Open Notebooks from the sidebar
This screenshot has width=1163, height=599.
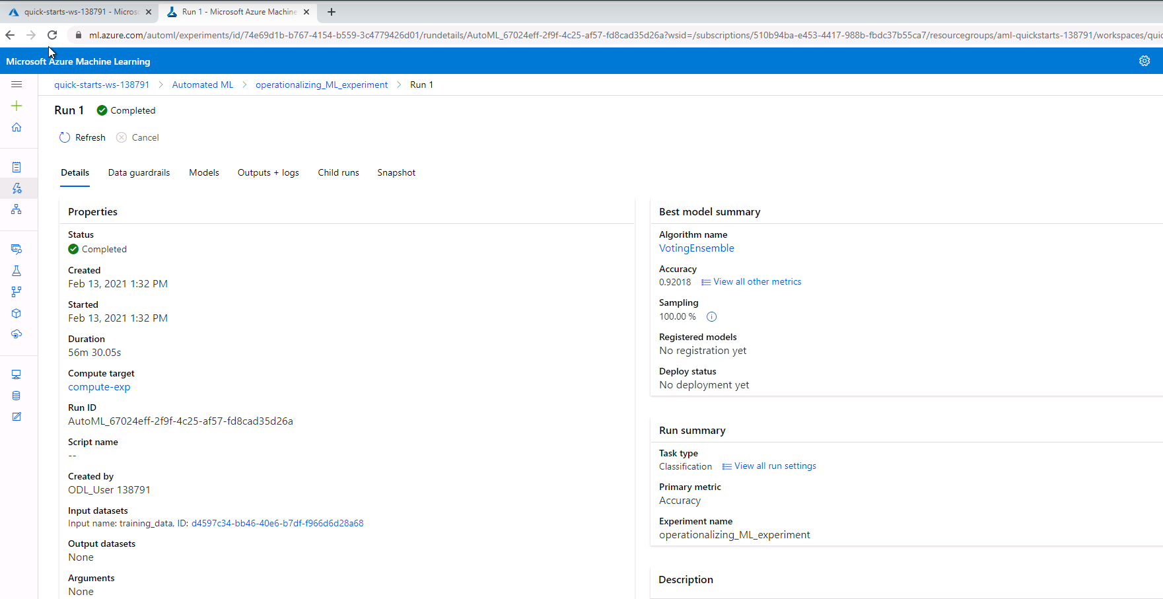(x=17, y=167)
